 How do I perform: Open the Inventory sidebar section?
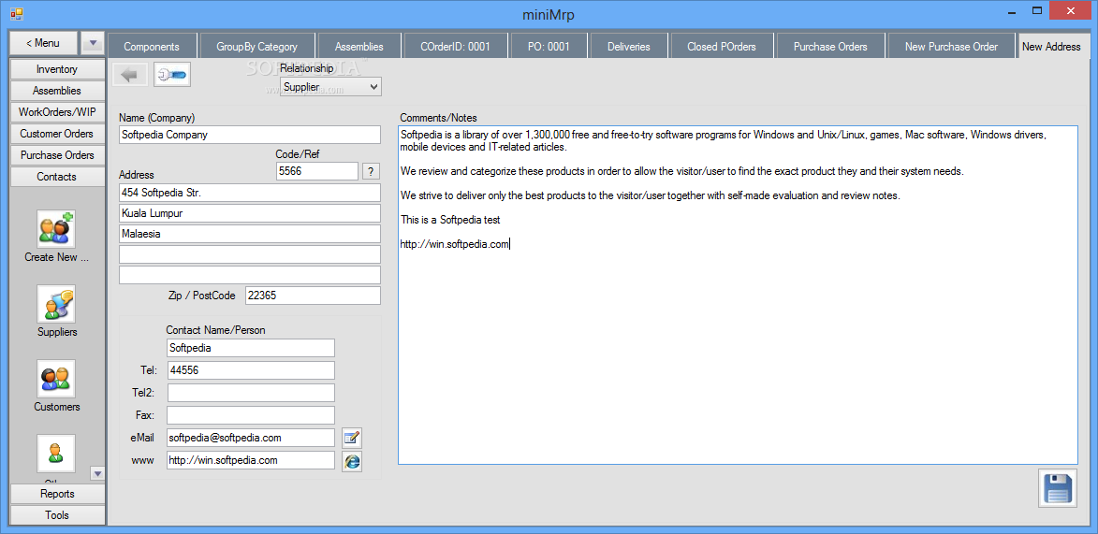pyautogui.click(x=57, y=69)
